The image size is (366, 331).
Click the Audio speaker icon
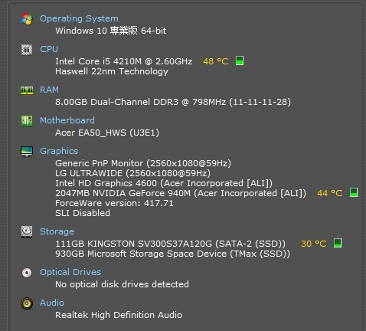point(27,303)
